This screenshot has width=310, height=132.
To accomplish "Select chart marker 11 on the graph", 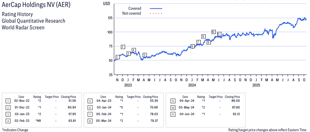I will 219,34.
